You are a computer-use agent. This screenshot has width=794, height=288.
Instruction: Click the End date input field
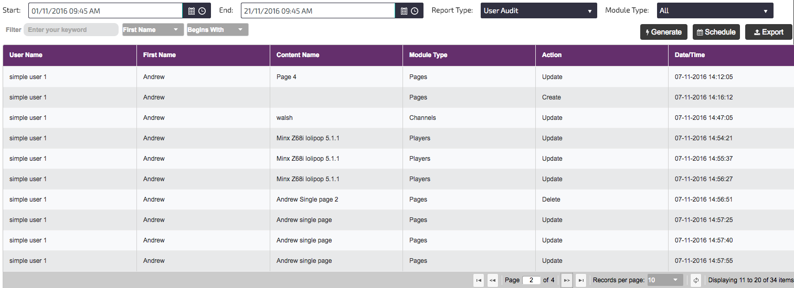(318, 10)
